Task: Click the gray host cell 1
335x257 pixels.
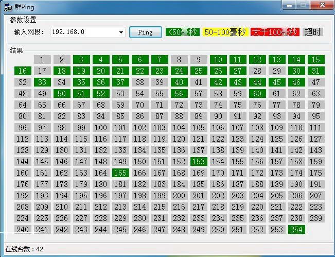Action: (x=42, y=60)
